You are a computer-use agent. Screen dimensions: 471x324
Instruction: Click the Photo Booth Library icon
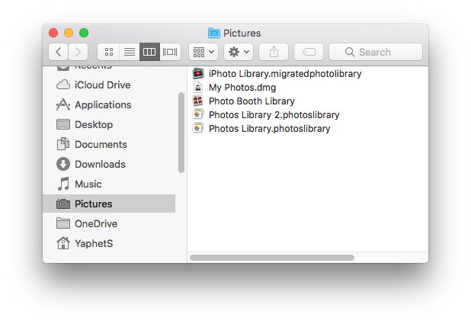point(198,101)
